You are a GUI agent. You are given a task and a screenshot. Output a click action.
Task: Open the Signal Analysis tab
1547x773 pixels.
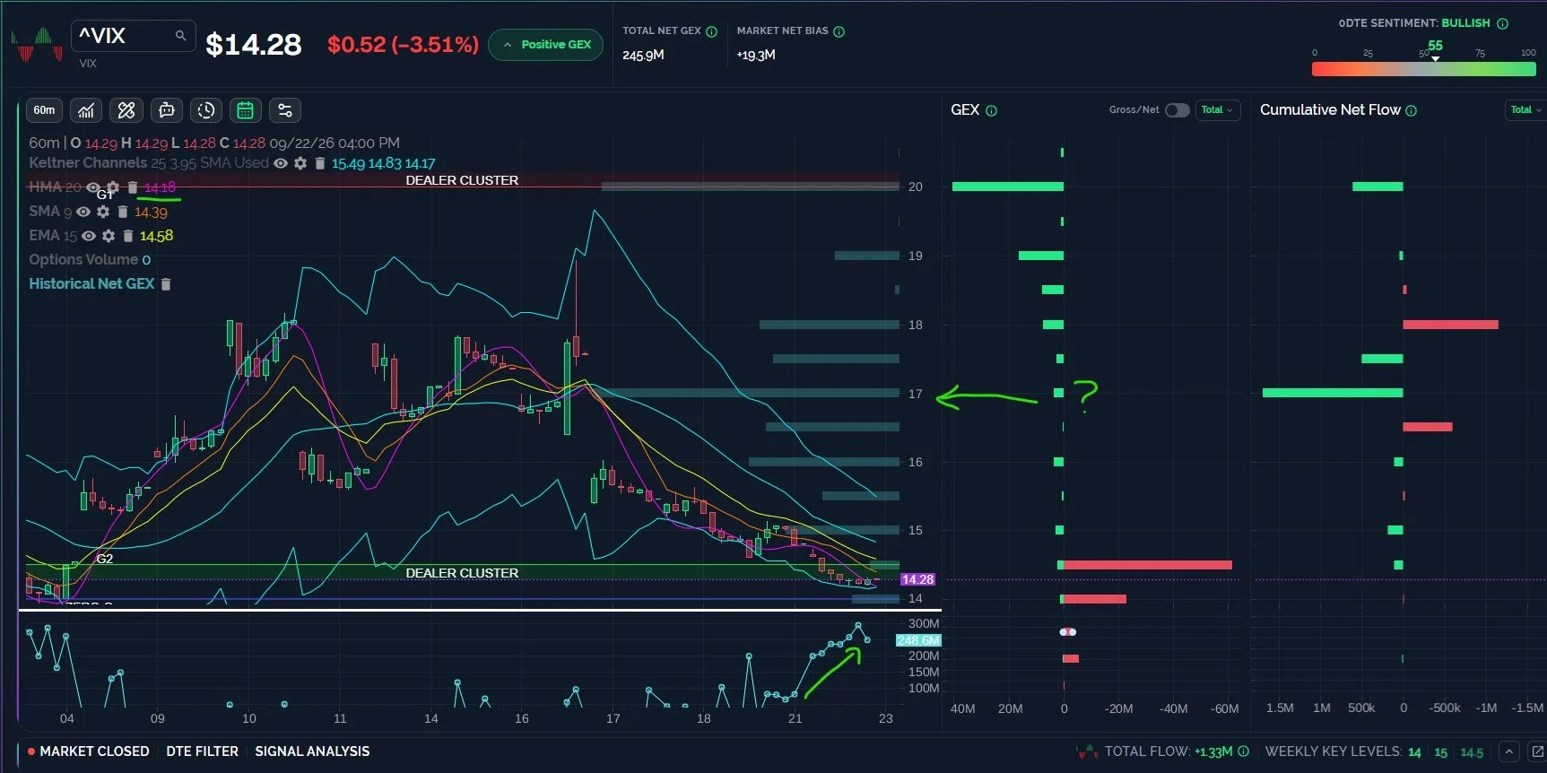pos(312,751)
